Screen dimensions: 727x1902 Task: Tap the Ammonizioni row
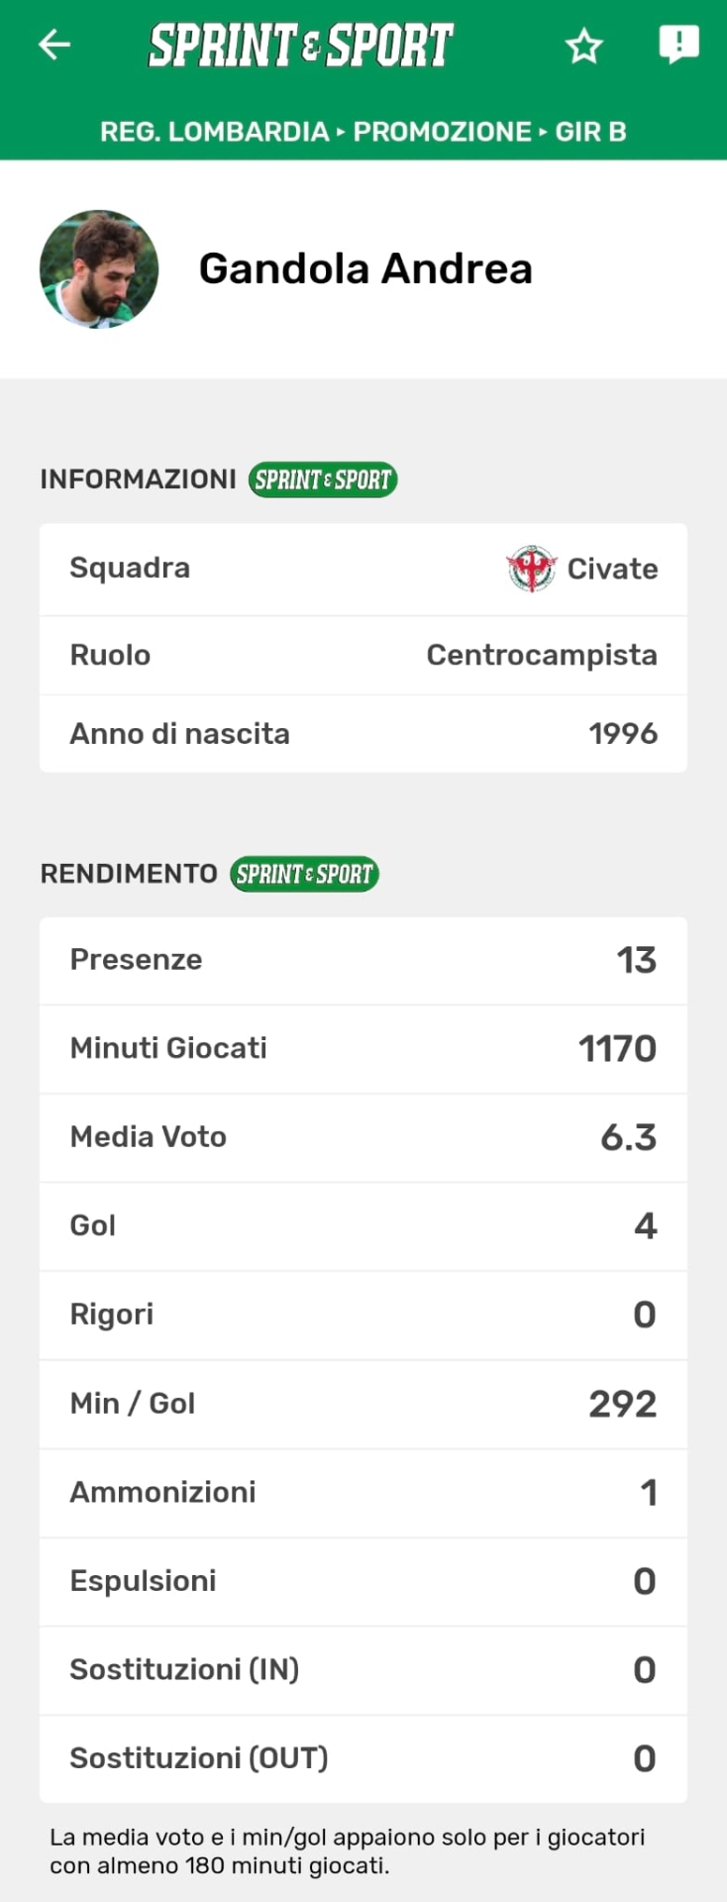coord(363,1492)
